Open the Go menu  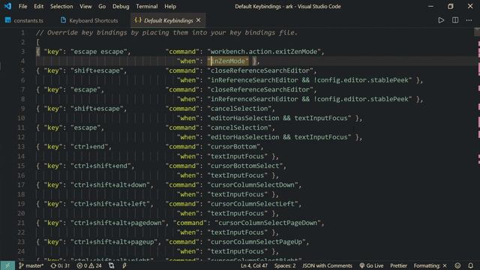[x=102, y=7]
